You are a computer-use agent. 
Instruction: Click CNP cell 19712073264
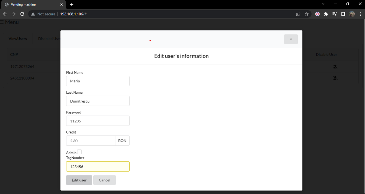[22, 67]
